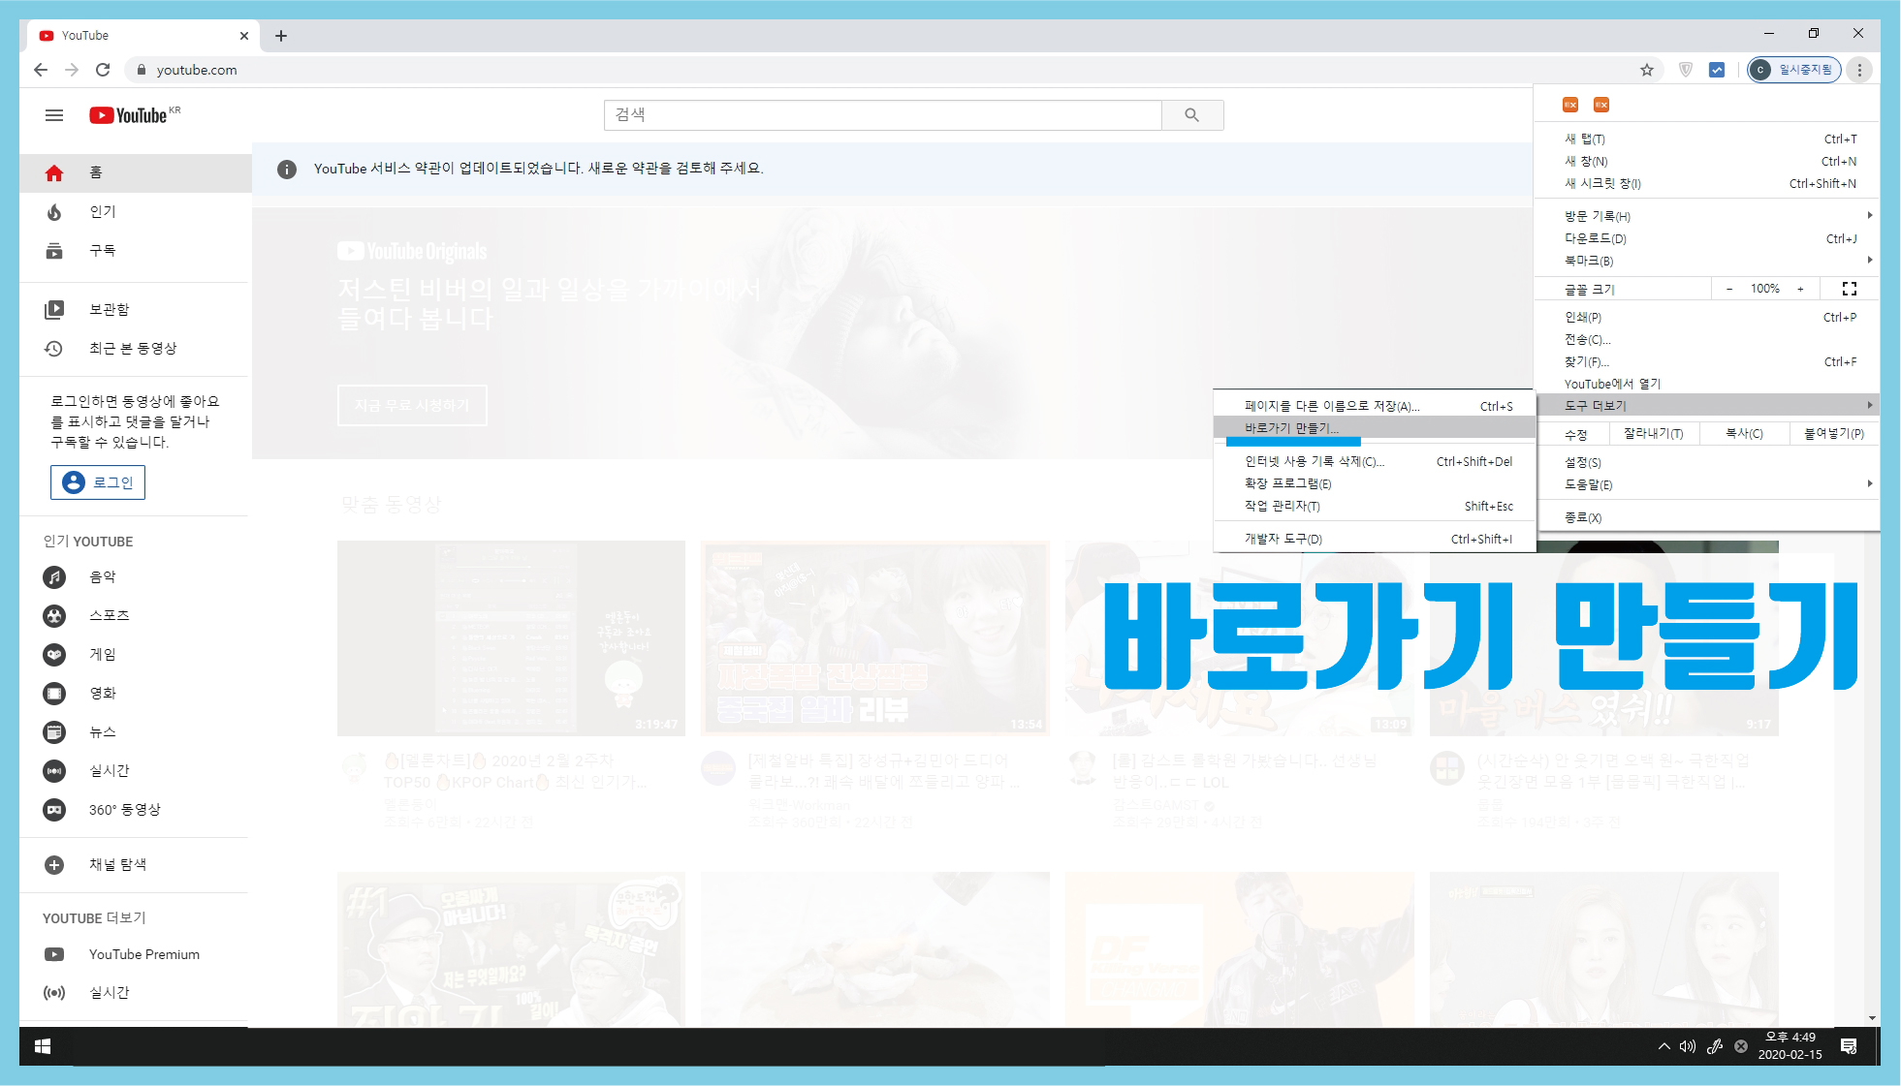This screenshot has width=1901, height=1086.
Task: Open the hamburger guide menu icon
Action: click(54, 115)
